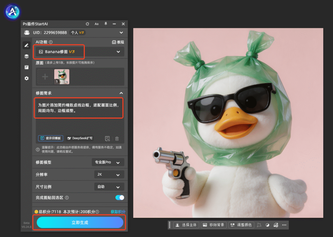
Task: Click the 提示词模板 button
Action: (x=50, y=138)
